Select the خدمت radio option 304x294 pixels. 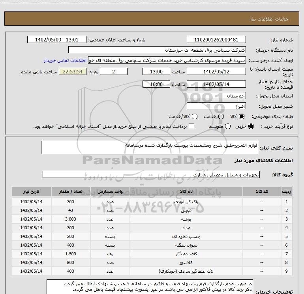(221, 117)
